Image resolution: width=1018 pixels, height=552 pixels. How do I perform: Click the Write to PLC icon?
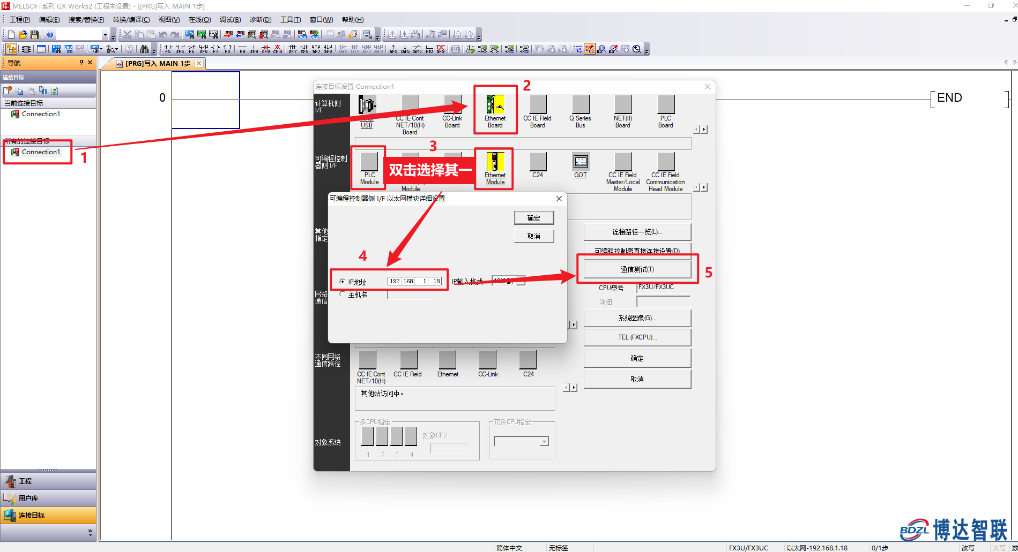click(x=228, y=35)
